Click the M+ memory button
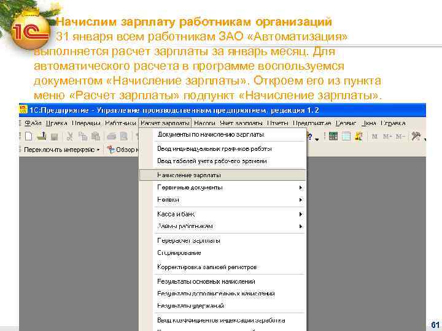The image size is (442, 331). click(387, 137)
